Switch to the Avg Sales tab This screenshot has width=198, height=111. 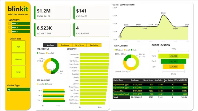click(50, 45)
